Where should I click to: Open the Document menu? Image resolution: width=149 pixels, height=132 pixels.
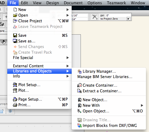click(x=73, y=3)
